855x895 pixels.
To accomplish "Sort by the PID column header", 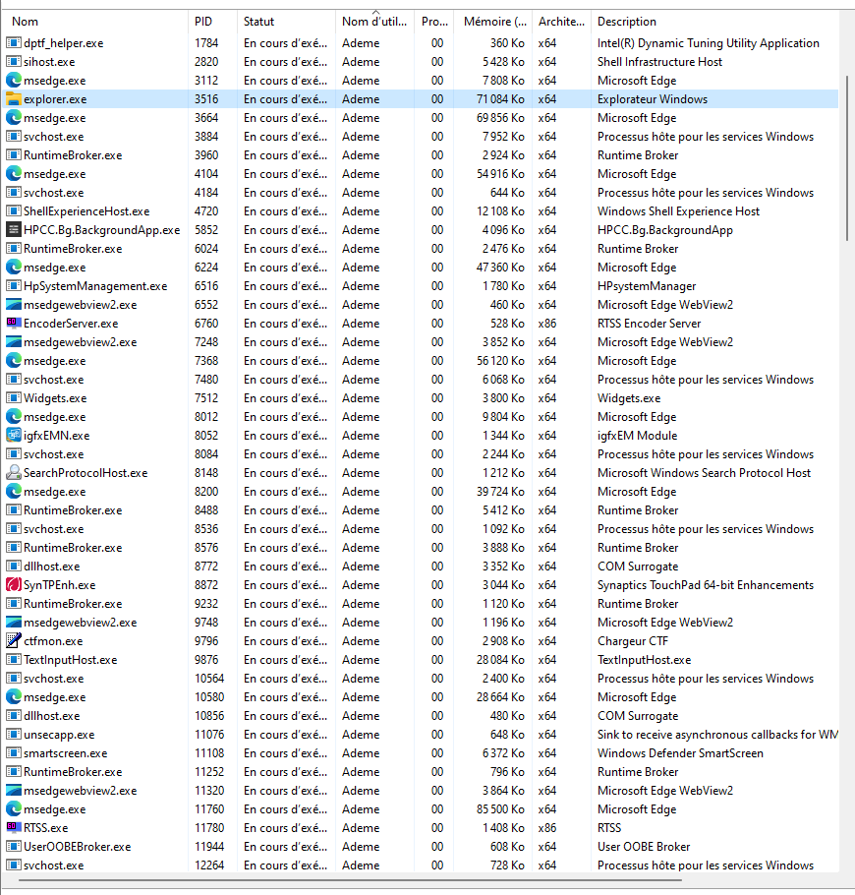I will pos(212,22).
